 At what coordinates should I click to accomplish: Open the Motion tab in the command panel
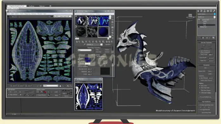click(208, 11)
